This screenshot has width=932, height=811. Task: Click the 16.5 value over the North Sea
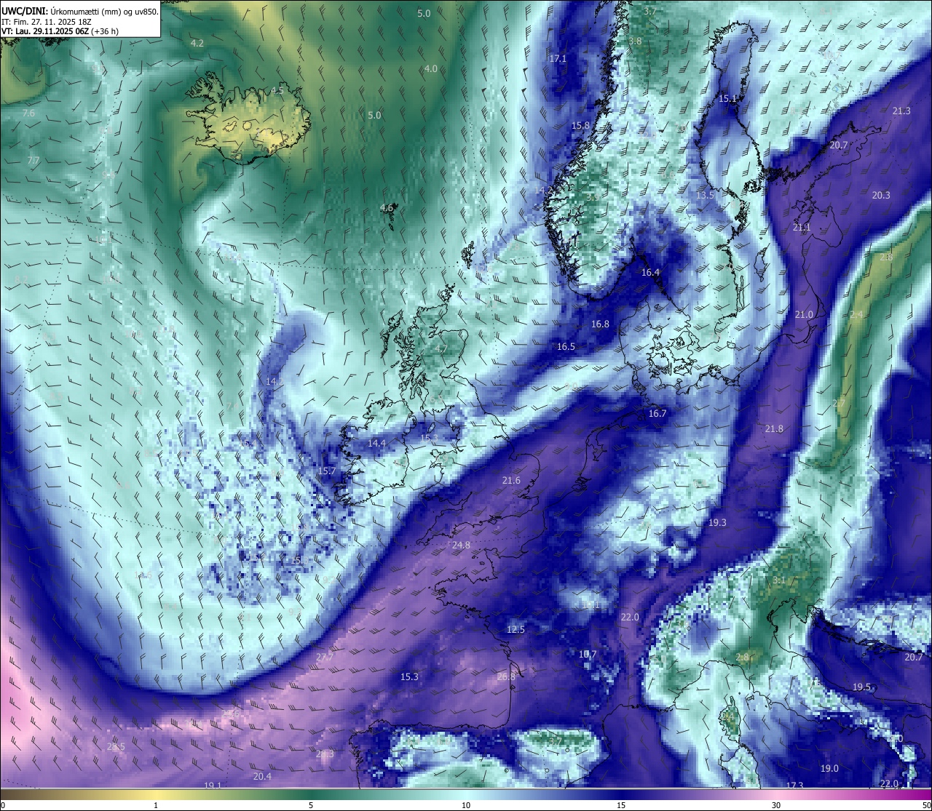pyautogui.click(x=566, y=346)
